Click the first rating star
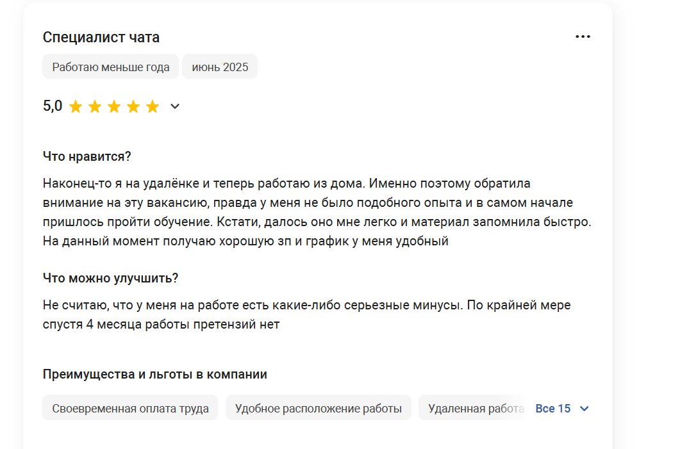Viewport: 689px width, 449px height. point(76,106)
